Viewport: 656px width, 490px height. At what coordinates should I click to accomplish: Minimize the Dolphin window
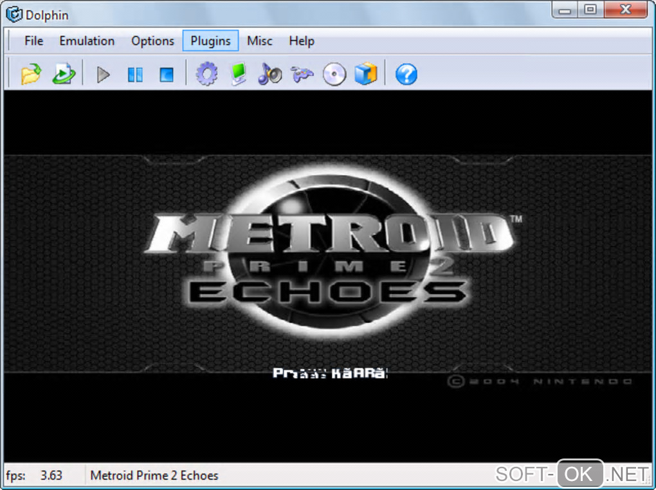click(565, 10)
